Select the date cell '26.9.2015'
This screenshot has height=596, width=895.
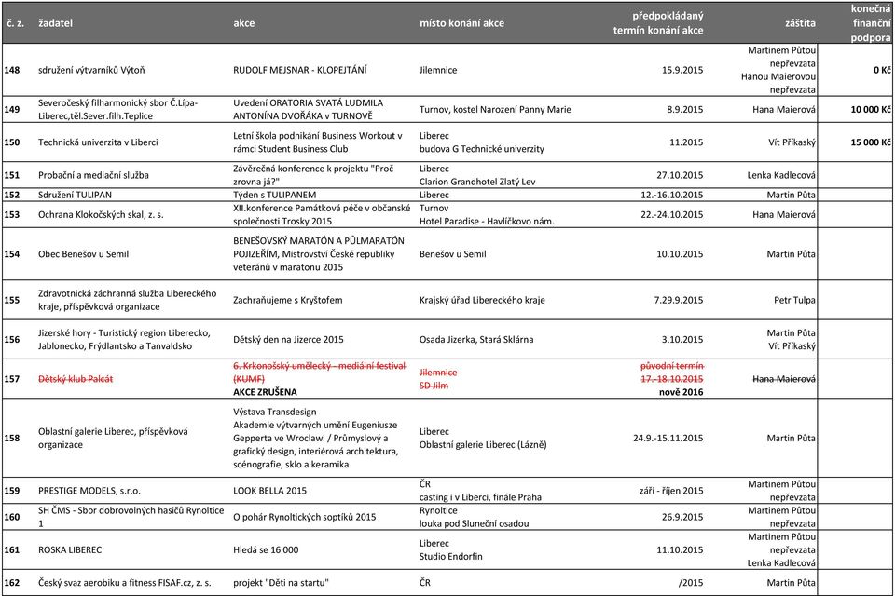[x=682, y=517]
